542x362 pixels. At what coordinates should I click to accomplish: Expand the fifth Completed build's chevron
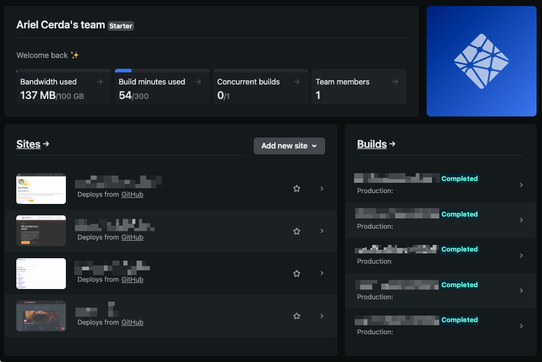[x=521, y=326]
